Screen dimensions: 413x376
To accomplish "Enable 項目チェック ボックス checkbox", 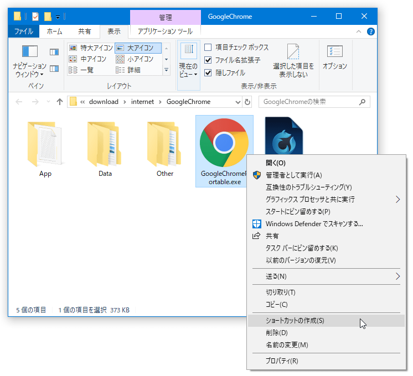I will (208, 48).
